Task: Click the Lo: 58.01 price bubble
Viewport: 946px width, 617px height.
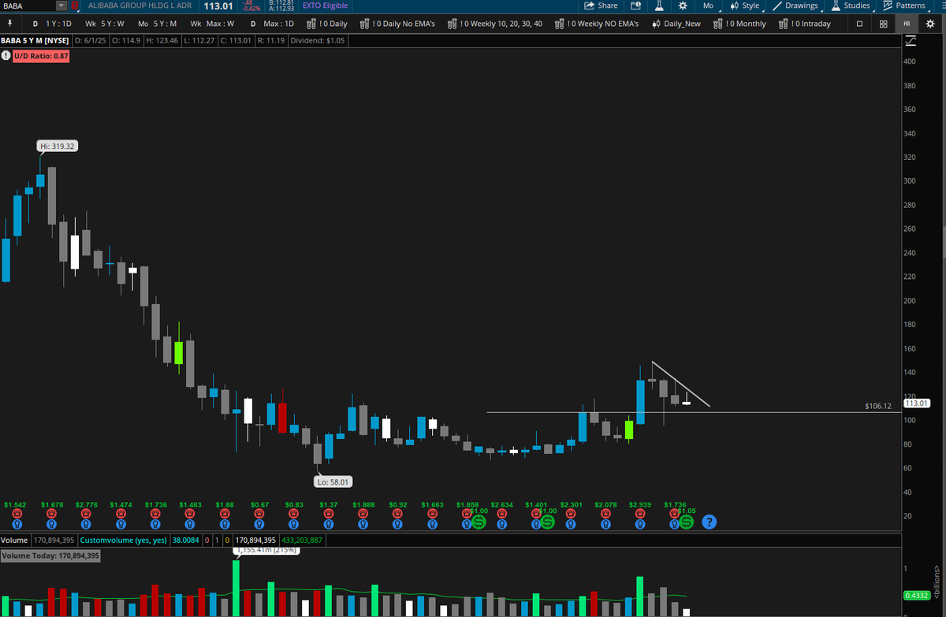Action: click(x=332, y=481)
